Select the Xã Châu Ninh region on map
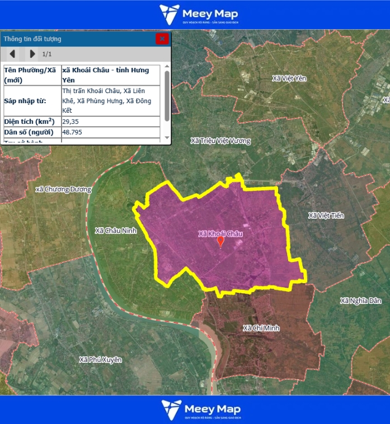Image resolution: width=390 pixels, height=424 pixels. pos(116,231)
